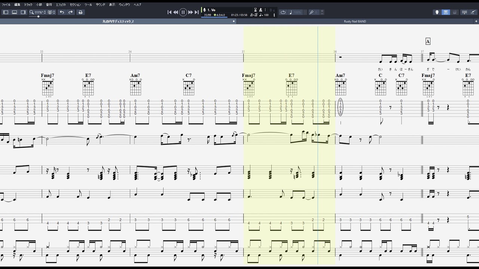Click the print icon

pos(80,12)
